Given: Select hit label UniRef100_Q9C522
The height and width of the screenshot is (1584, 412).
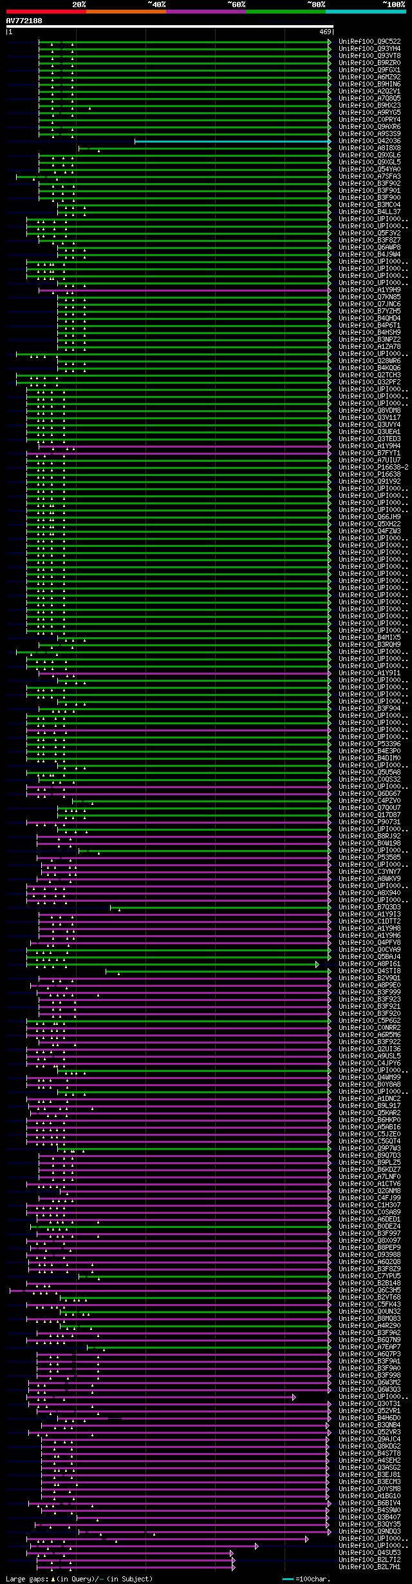Looking at the screenshot, I should (370, 41).
